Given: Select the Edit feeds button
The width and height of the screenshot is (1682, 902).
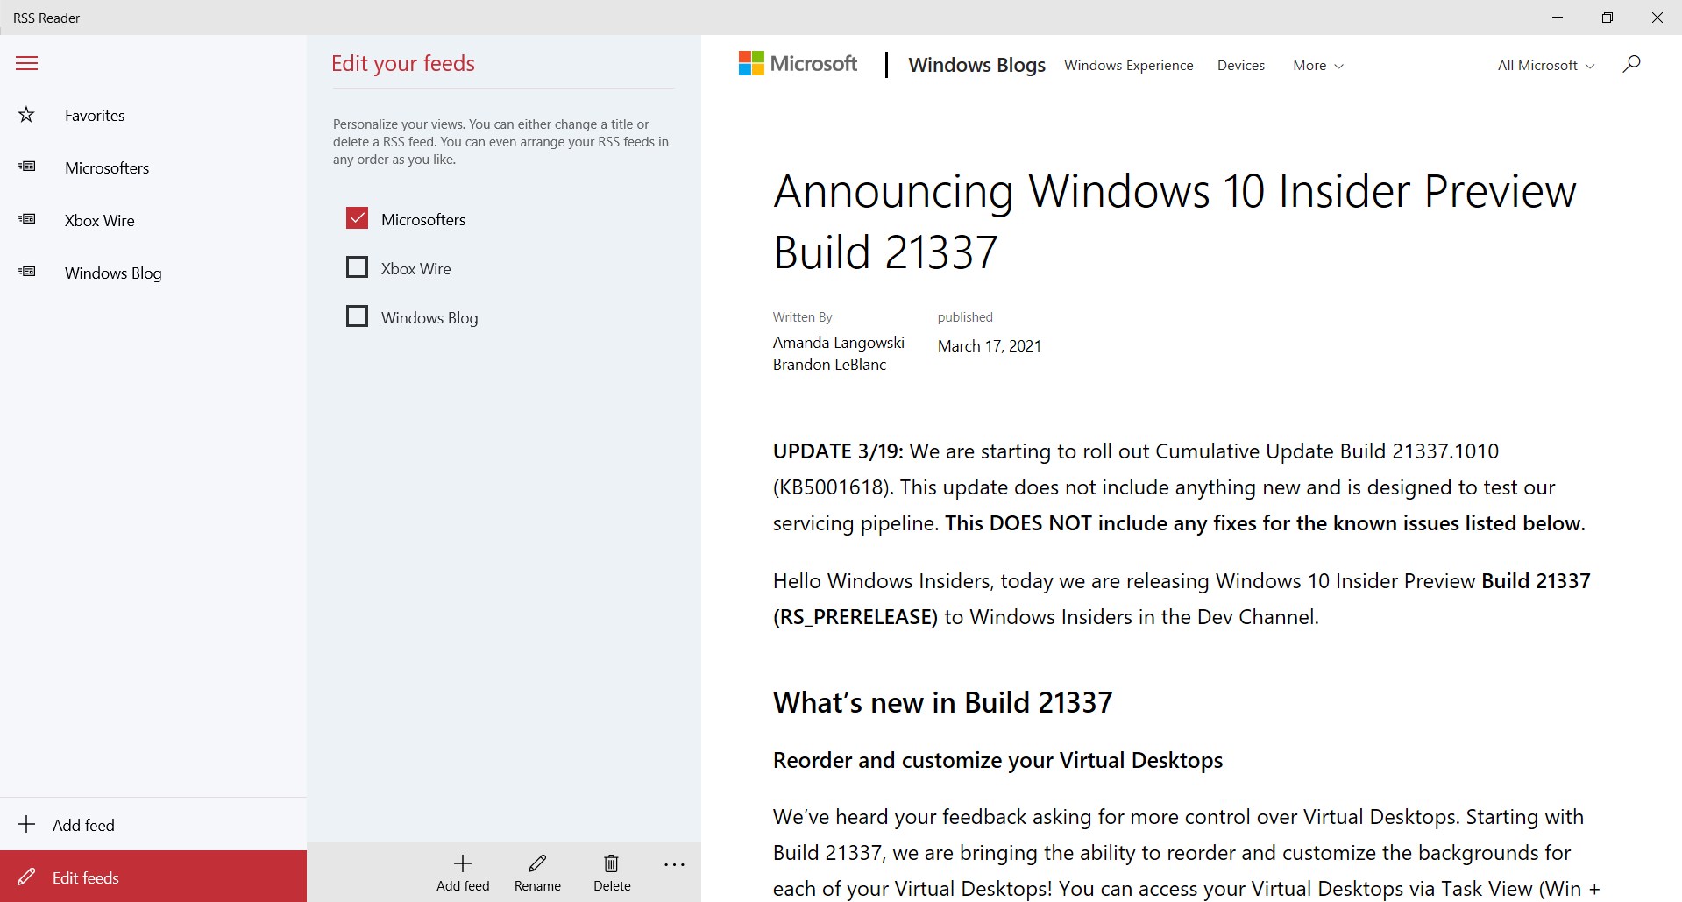Looking at the screenshot, I should 85,877.
